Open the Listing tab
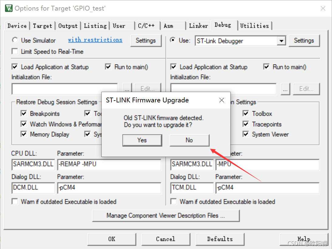332x249 pixels. (x=95, y=26)
